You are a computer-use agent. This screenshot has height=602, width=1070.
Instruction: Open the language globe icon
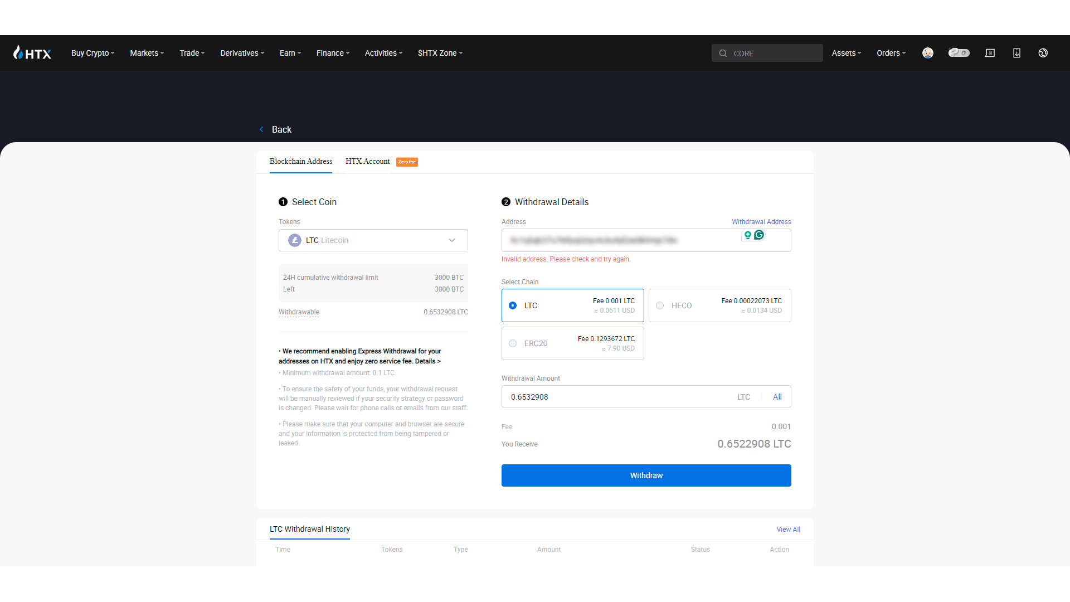[x=1043, y=53]
